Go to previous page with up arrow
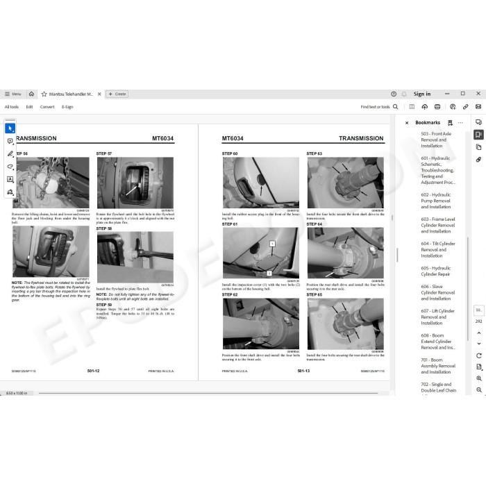 [479, 333]
